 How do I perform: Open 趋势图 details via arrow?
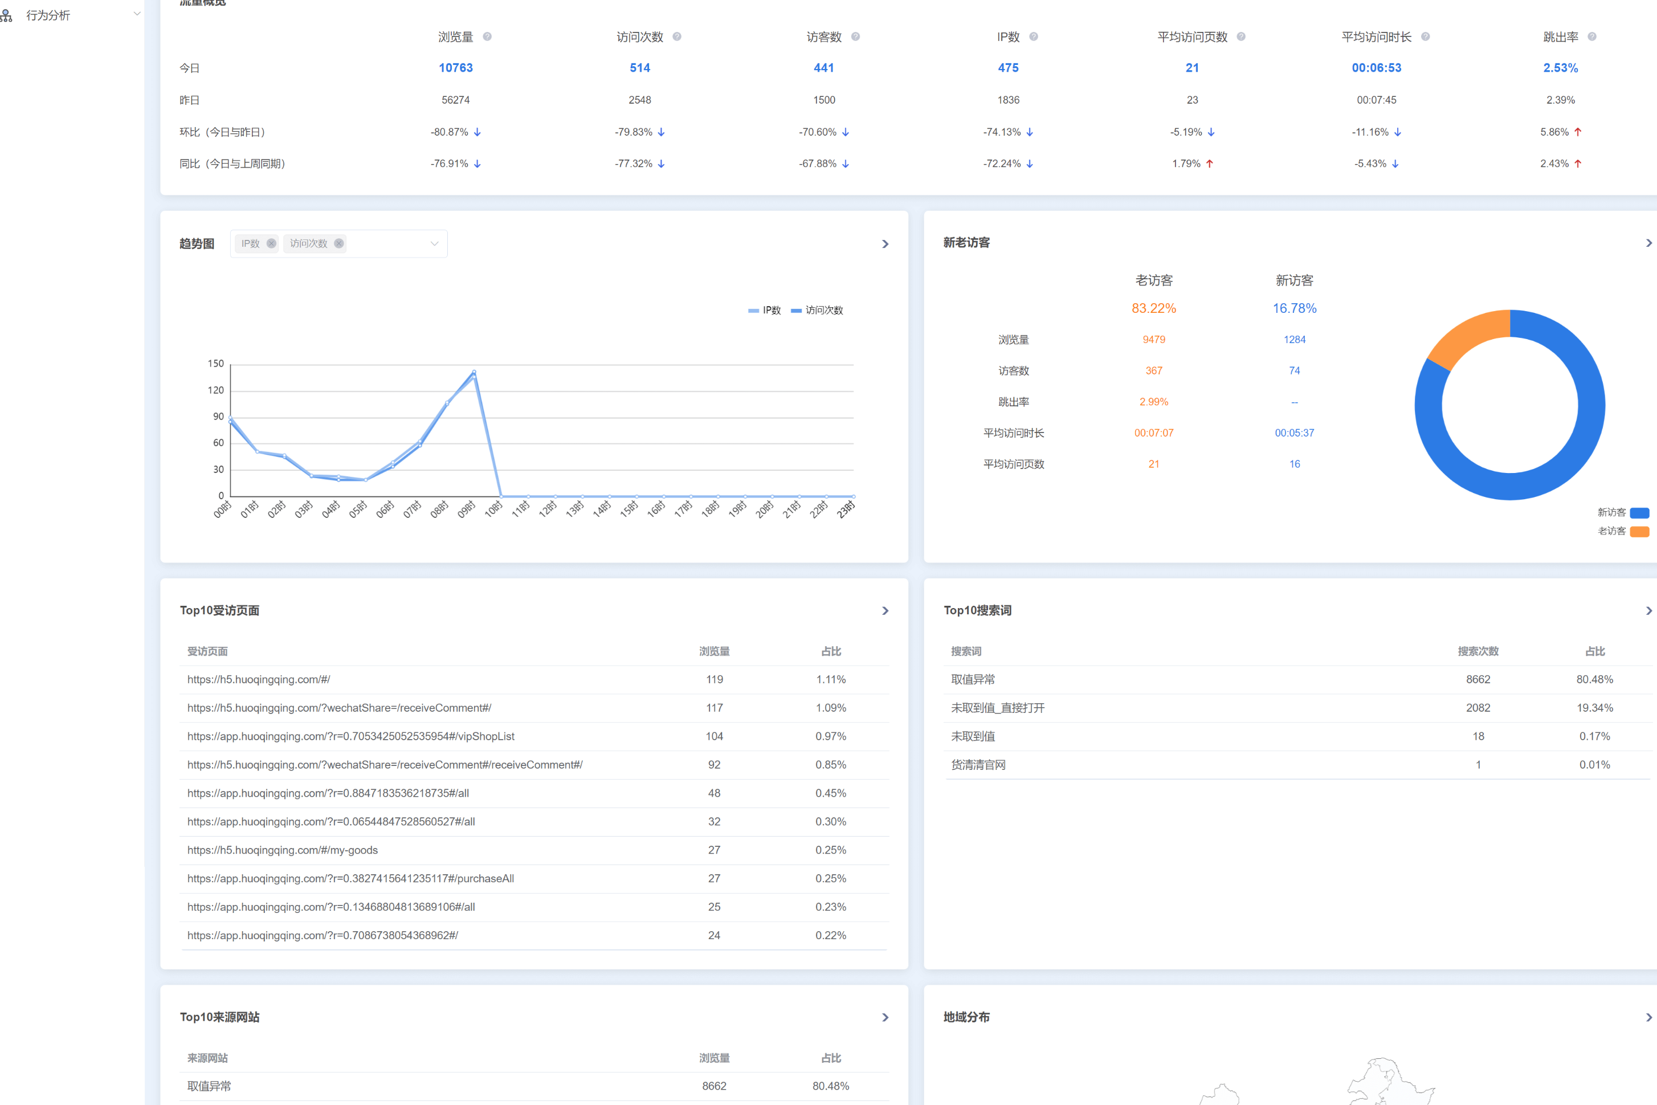(885, 244)
